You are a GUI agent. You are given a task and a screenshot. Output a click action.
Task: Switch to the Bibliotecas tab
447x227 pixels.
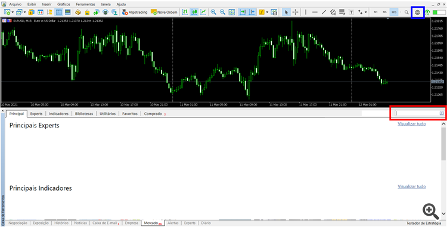tap(84, 114)
